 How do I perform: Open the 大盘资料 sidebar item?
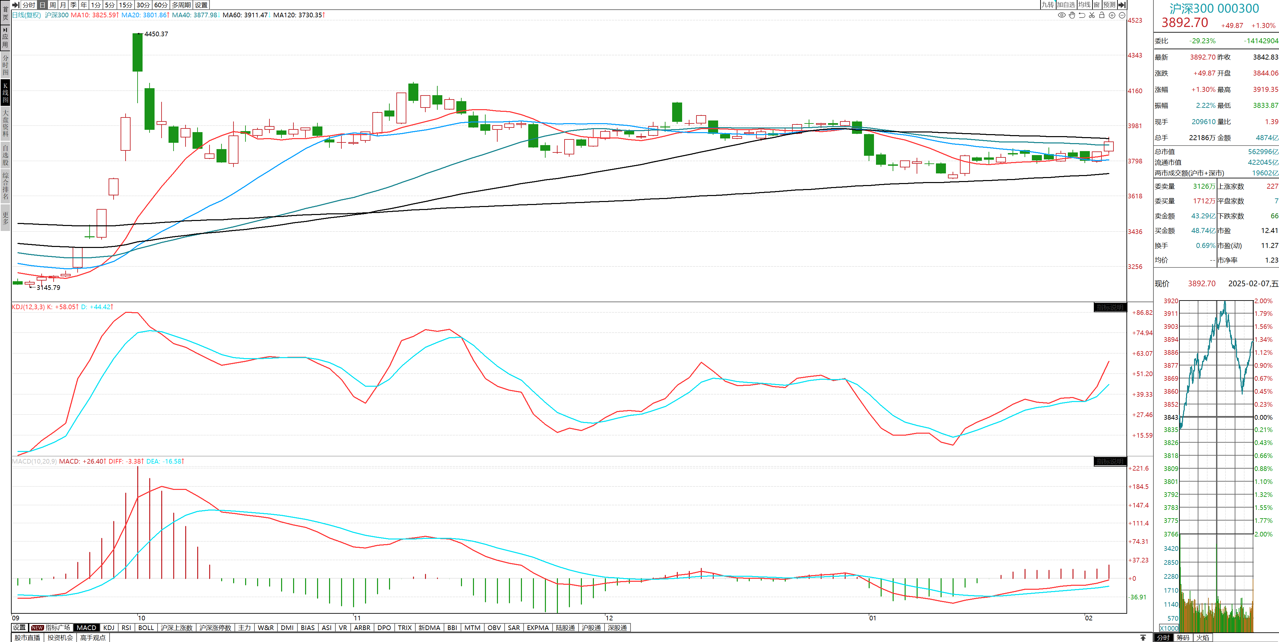(x=5, y=123)
